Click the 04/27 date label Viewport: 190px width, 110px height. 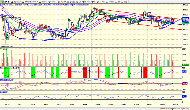85,104
